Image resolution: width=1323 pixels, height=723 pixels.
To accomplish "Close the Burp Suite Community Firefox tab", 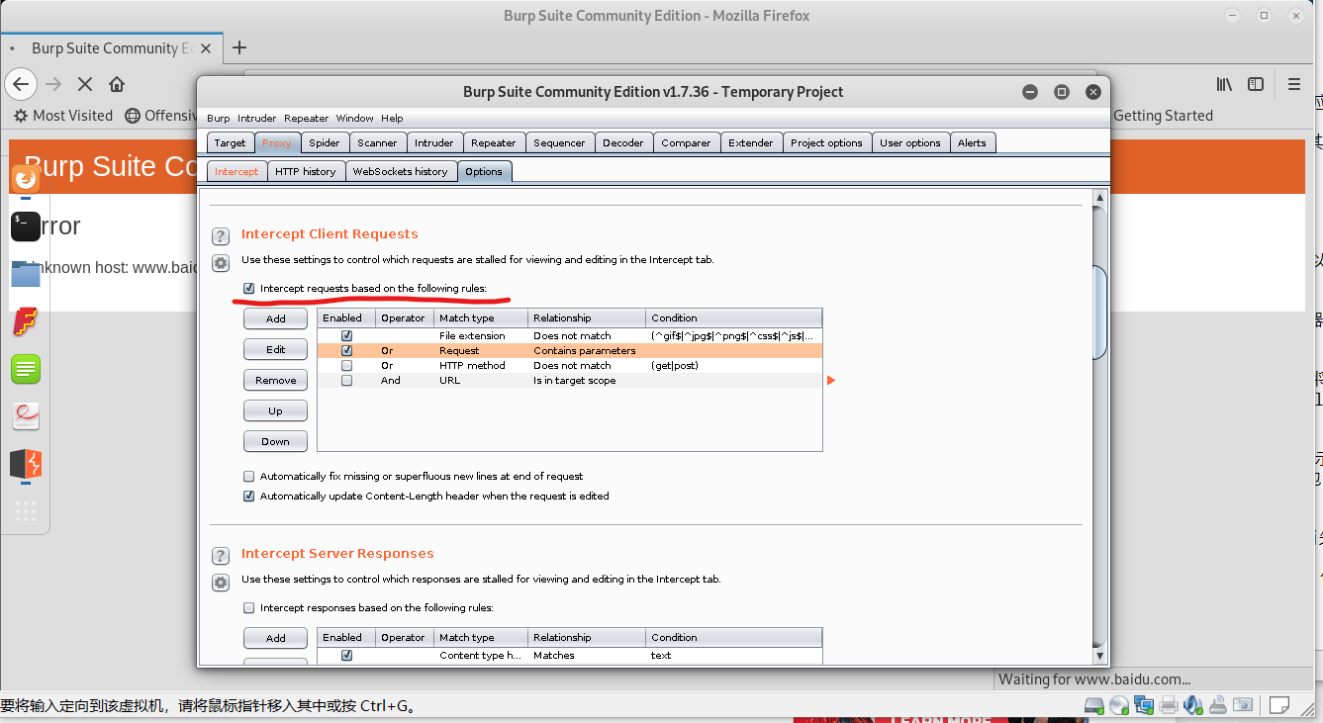I will (x=206, y=47).
